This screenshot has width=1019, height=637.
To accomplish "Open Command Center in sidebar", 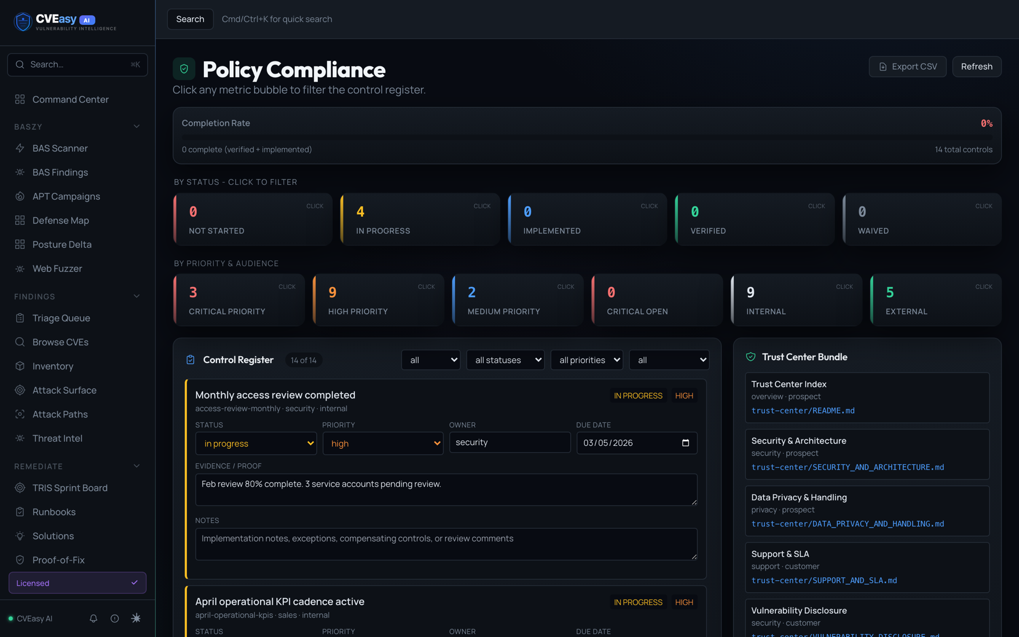I will click(78, 99).
